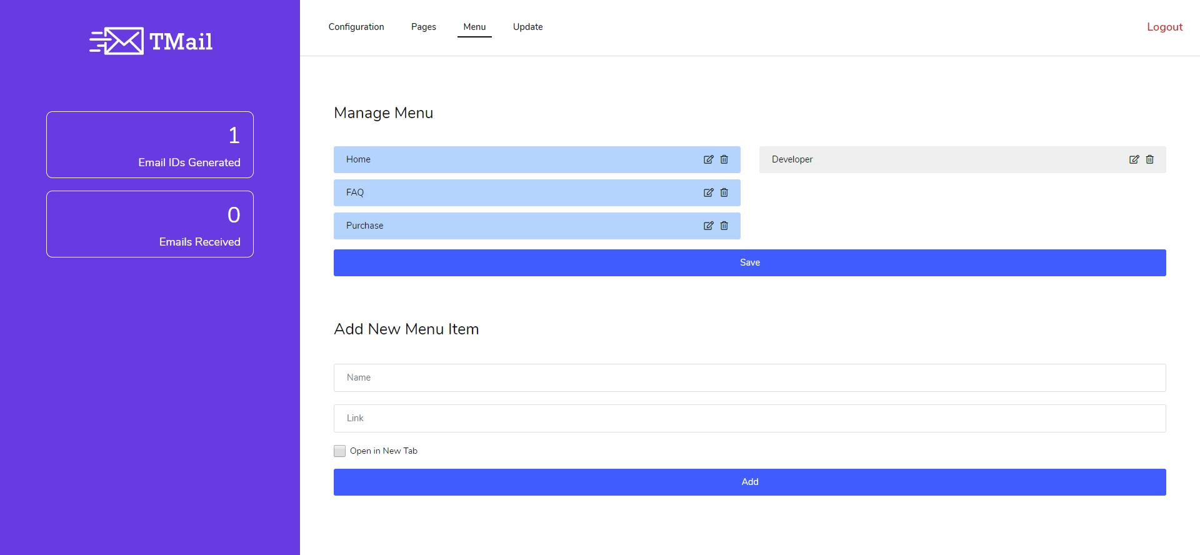This screenshot has width=1200, height=555.
Task: Open the Pages tab
Action: click(x=423, y=27)
